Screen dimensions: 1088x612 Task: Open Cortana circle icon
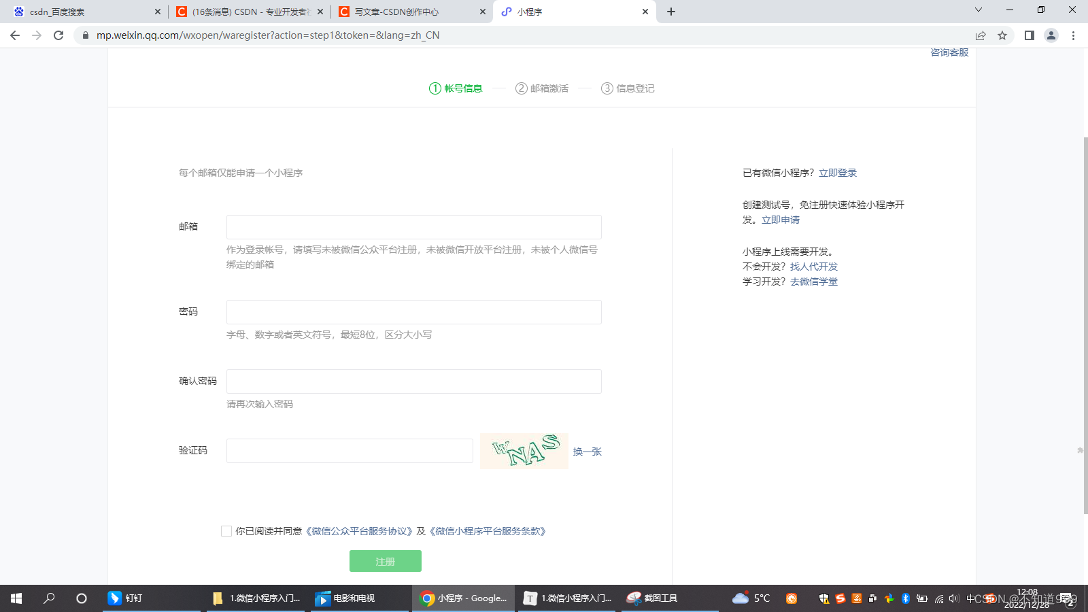[82, 598]
